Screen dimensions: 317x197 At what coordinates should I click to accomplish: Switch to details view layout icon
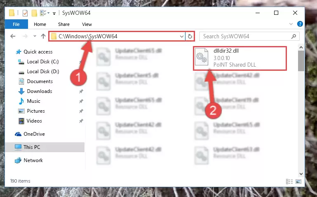[x=289, y=181]
